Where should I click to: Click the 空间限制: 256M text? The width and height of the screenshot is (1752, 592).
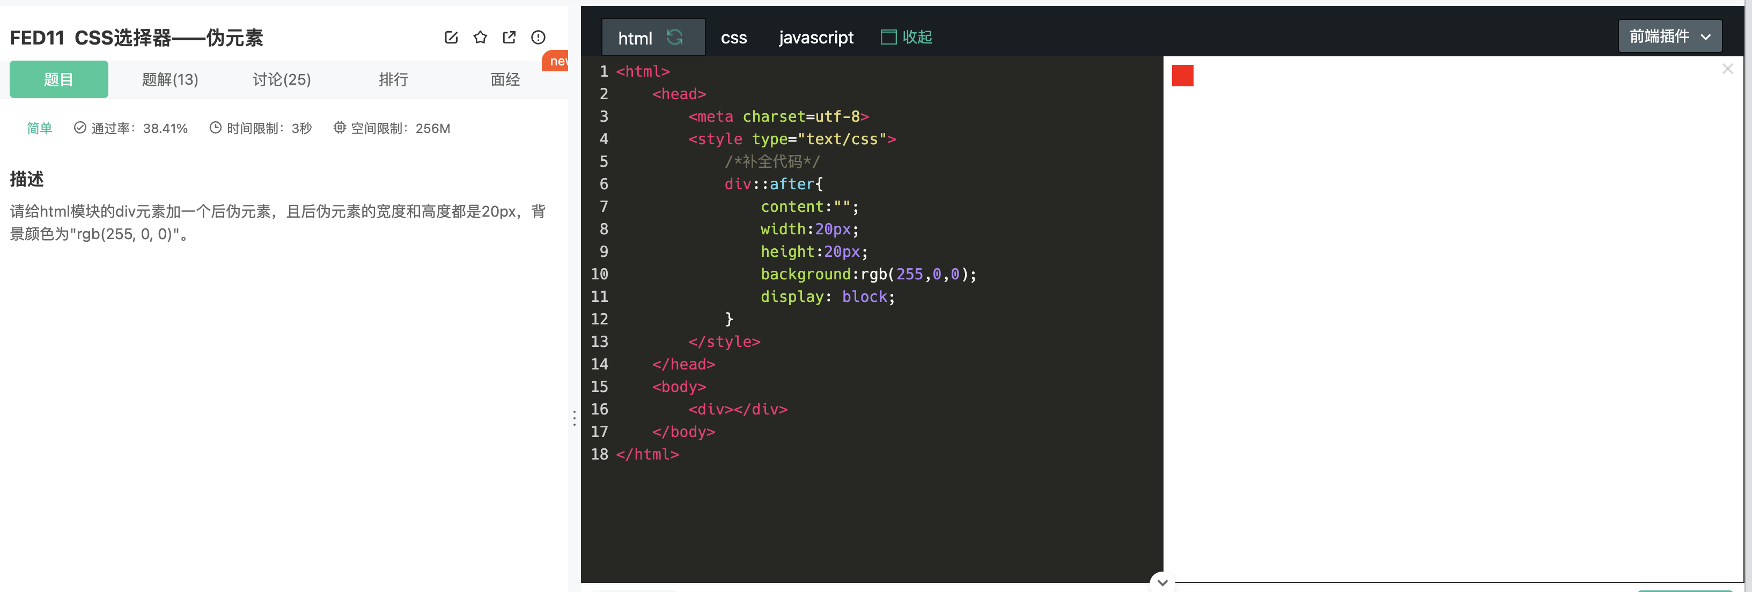(392, 129)
